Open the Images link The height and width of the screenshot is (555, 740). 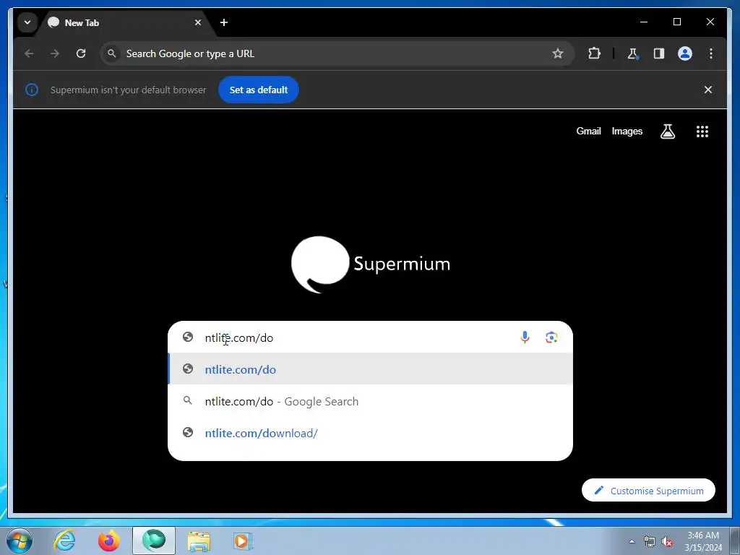click(627, 132)
